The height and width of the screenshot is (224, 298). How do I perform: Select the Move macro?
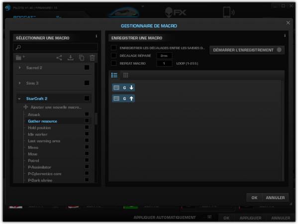(x=32, y=154)
